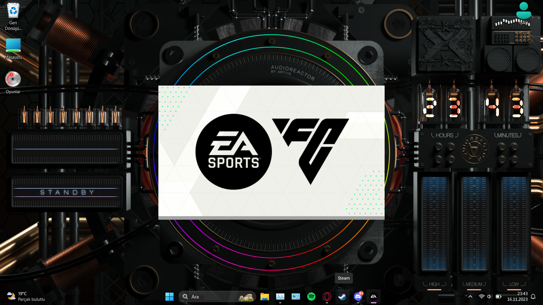The image size is (543, 305).
Task: Open the Windows Start menu
Action: point(169,297)
